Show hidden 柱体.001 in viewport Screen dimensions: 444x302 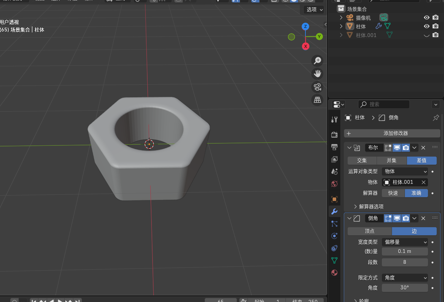[x=426, y=35]
